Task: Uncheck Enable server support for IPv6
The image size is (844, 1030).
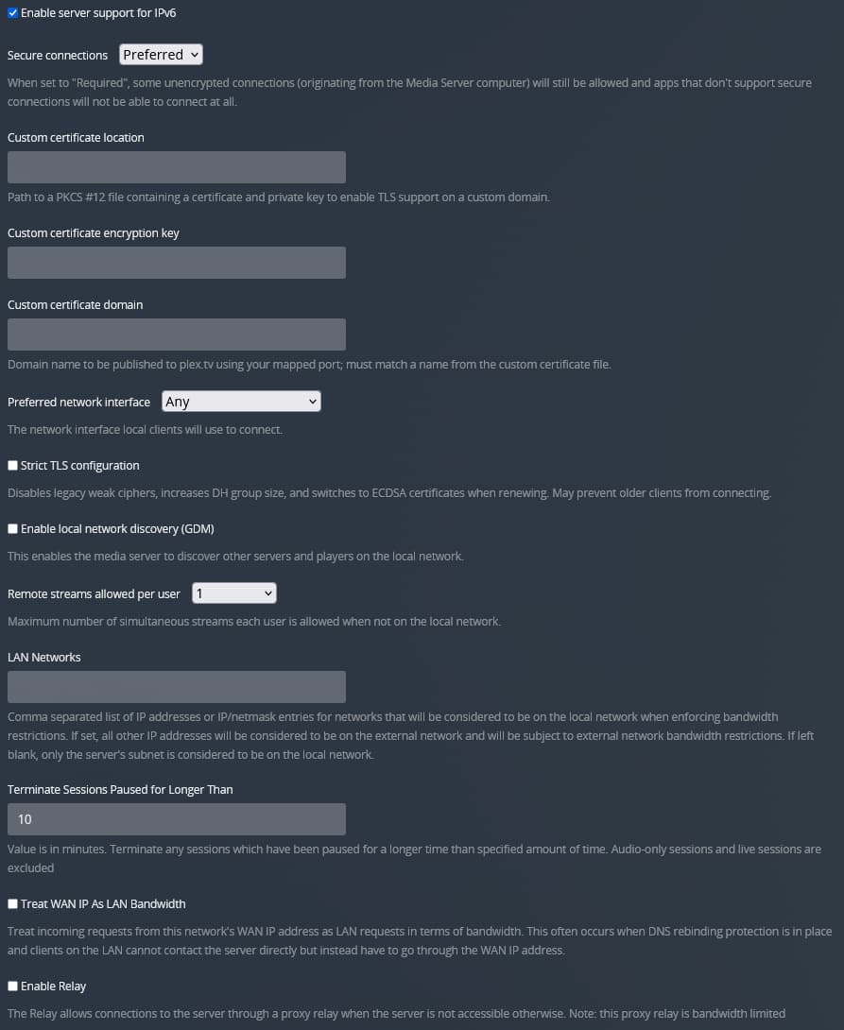Action: point(12,13)
